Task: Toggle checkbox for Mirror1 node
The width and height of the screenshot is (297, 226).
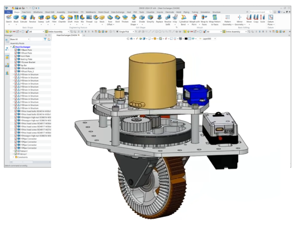Action: (x=16, y=154)
